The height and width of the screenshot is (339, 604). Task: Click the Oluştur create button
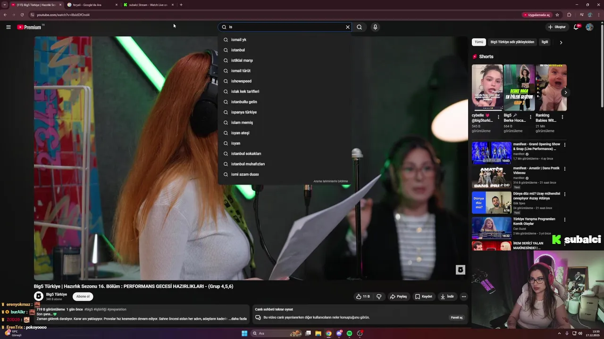tap(557, 27)
